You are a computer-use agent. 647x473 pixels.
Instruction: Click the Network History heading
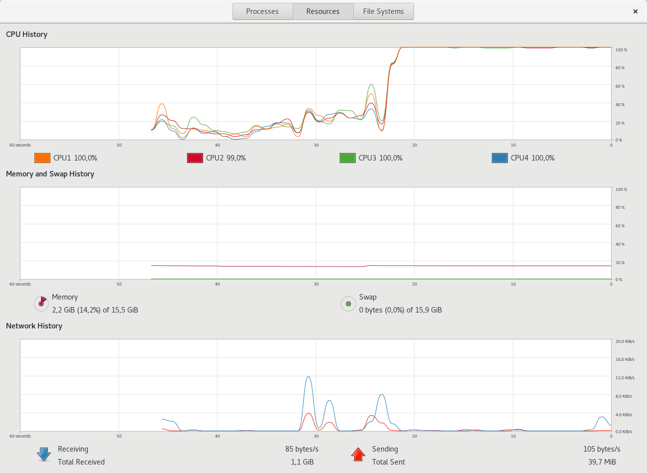(34, 326)
